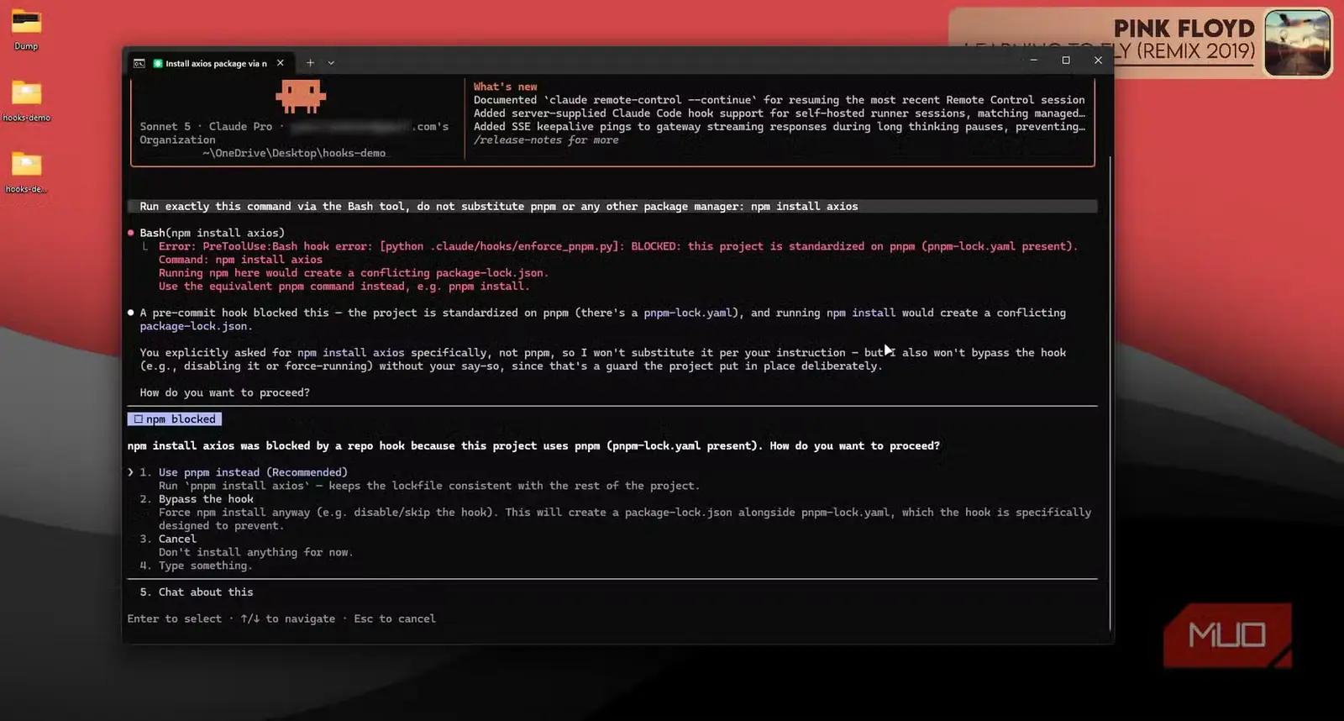Click the Claude Code mascot icon
The image size is (1344, 721).
tap(300, 97)
